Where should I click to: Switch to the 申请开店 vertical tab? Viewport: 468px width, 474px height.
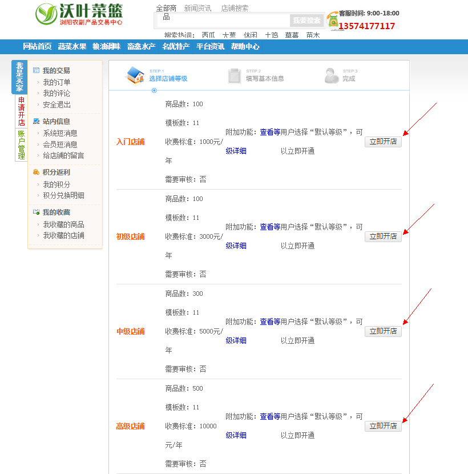click(21, 111)
